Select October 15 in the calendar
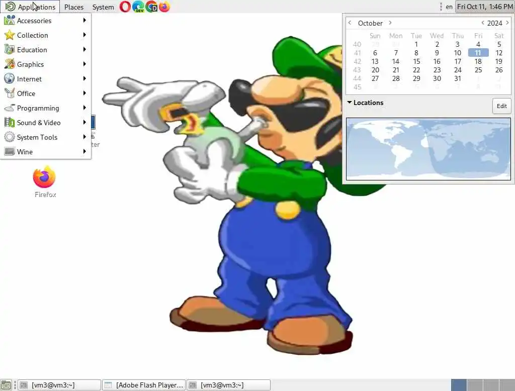The image size is (515, 391). 416,61
